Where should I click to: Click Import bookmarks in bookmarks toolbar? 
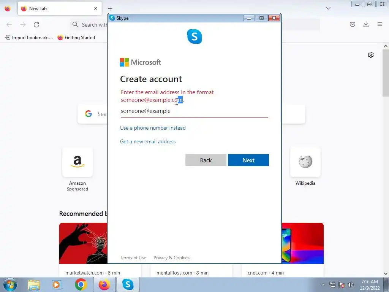click(x=29, y=38)
